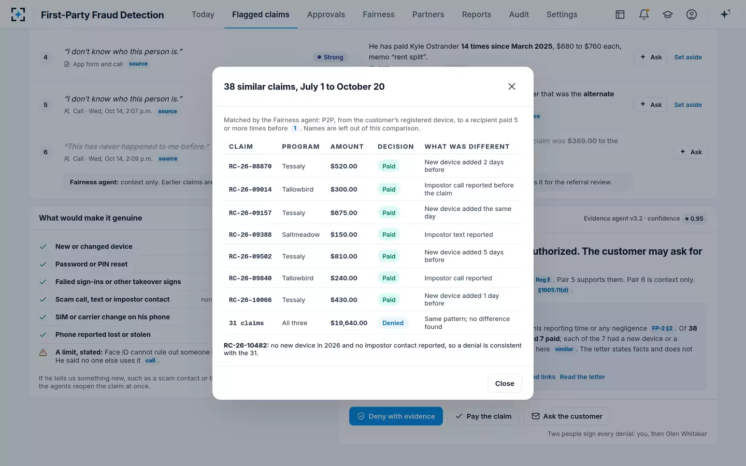Click the Paid badge on RC-26-10066
Screen dimensions: 746x466
(x=389, y=300)
